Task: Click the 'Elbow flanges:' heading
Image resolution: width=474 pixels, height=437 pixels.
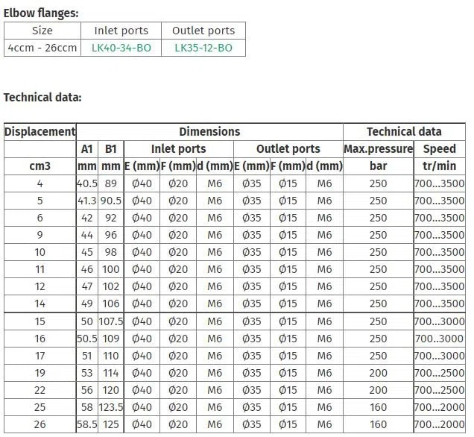Action: click(x=41, y=13)
